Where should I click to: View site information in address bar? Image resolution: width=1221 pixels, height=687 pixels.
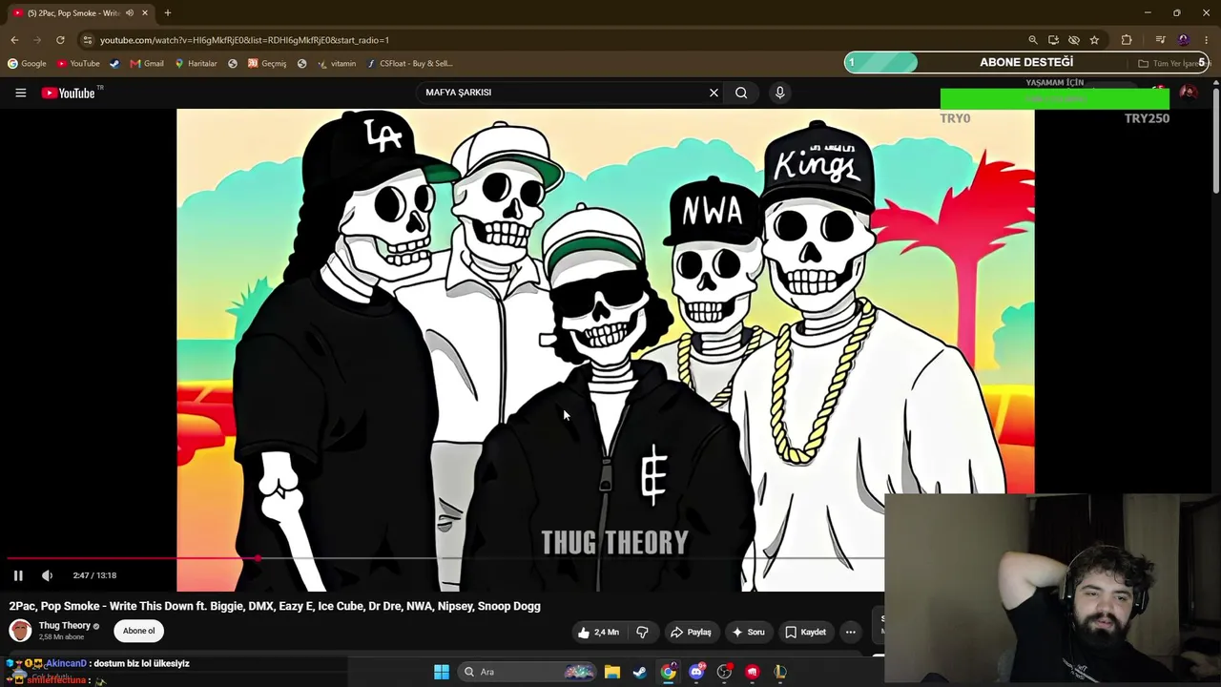pyautogui.click(x=88, y=40)
